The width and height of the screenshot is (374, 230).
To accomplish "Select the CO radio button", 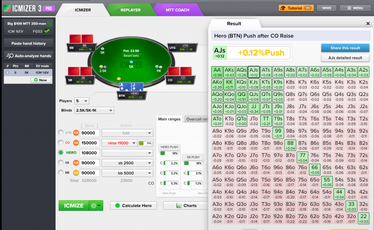I will pos(61,143).
